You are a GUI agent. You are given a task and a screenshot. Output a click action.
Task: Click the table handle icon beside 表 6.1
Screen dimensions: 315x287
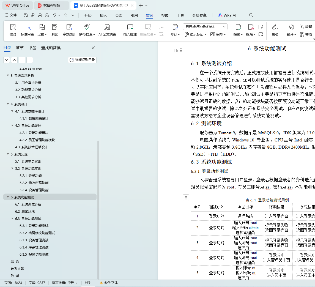pyautogui.click(x=186, y=198)
